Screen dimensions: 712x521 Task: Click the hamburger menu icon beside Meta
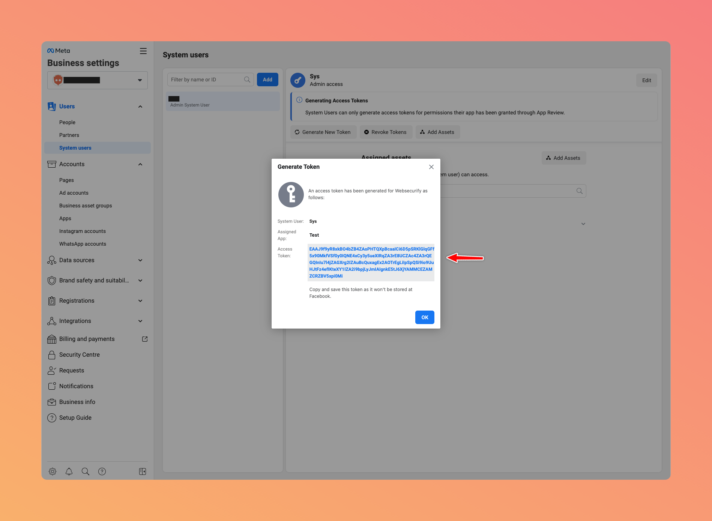143,51
